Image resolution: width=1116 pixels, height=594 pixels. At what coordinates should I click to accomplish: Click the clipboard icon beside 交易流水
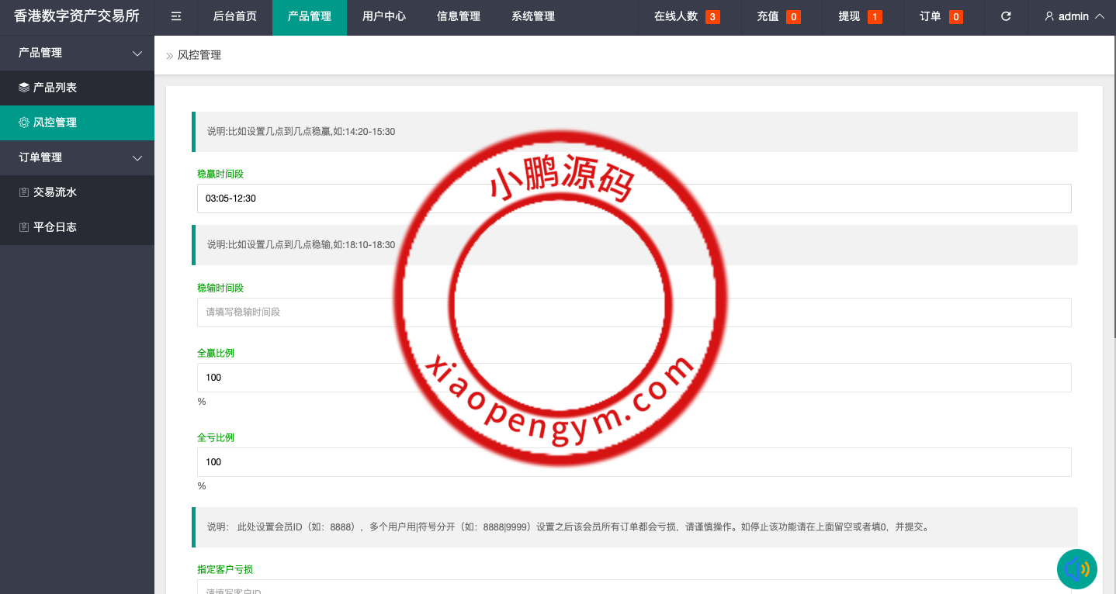pos(24,192)
